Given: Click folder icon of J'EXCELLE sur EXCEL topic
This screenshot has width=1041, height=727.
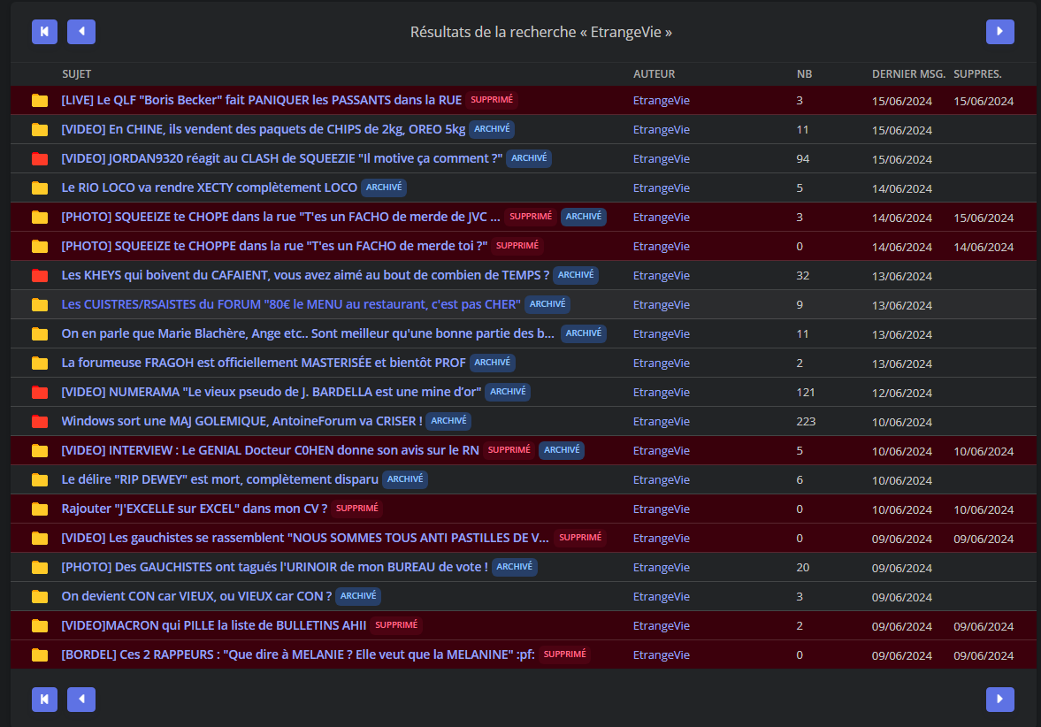Looking at the screenshot, I should point(40,509).
